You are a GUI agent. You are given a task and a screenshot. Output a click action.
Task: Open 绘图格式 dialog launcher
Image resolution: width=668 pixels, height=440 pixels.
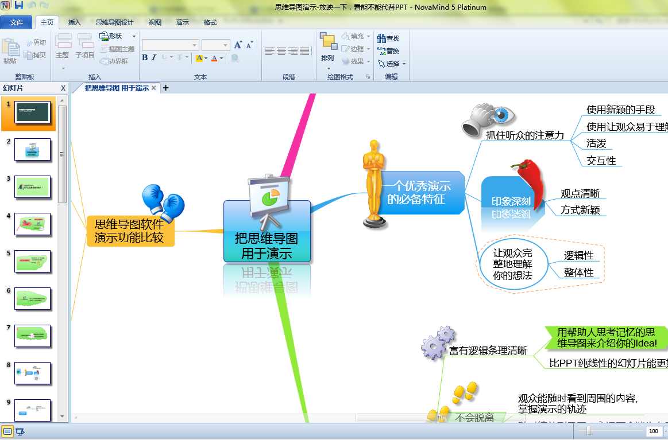368,77
